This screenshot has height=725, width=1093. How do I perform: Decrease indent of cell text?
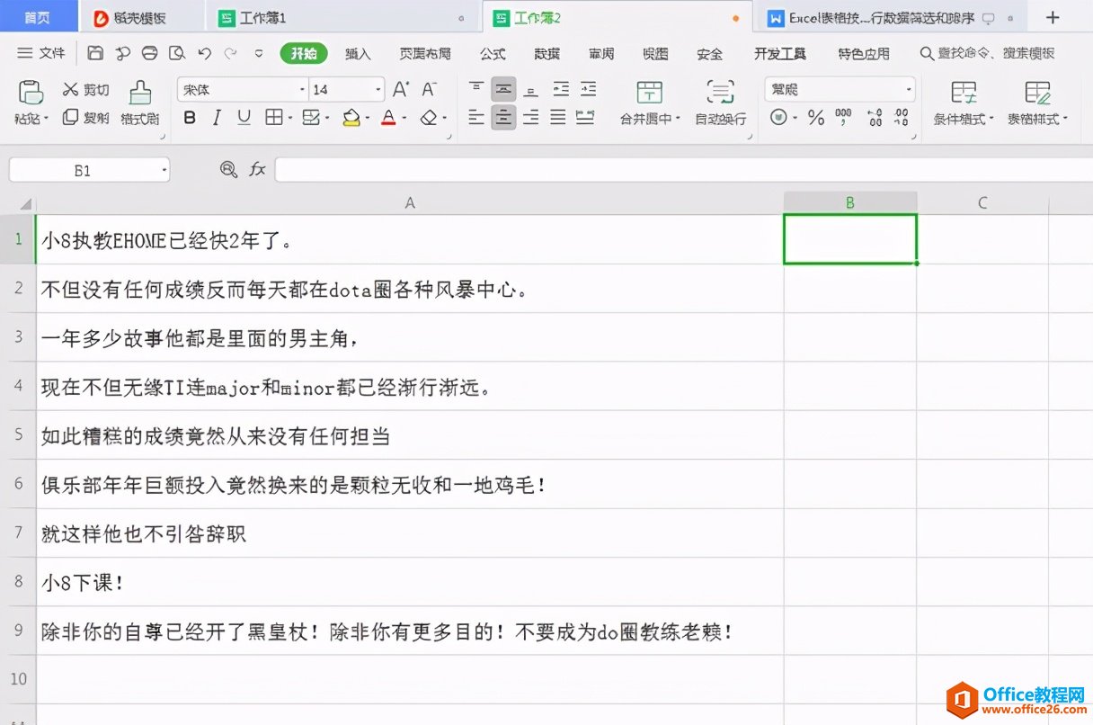click(x=561, y=89)
